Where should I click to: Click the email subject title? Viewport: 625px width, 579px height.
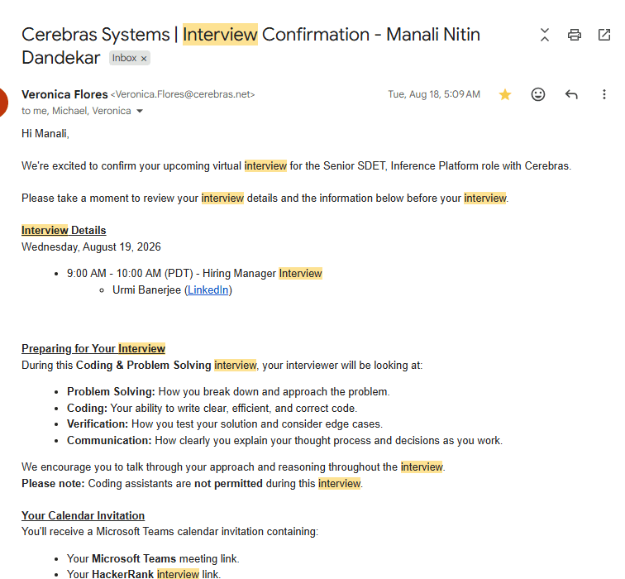pos(250,46)
